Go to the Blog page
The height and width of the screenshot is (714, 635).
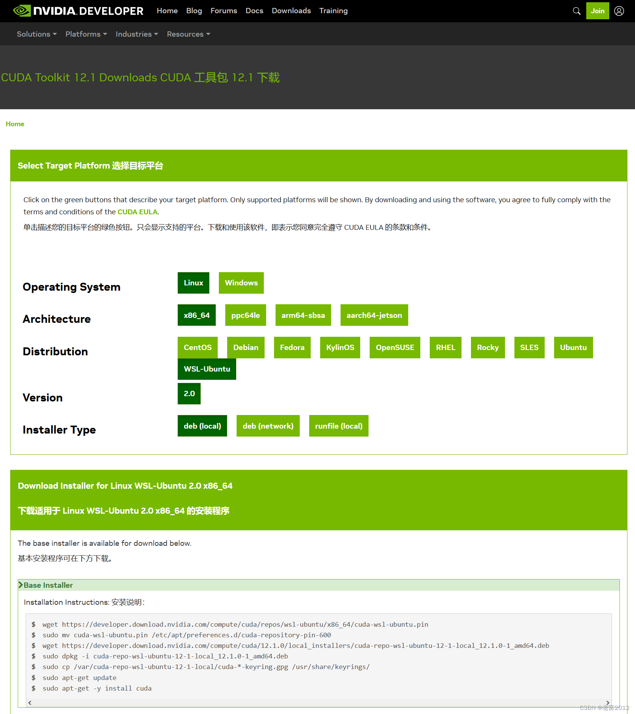click(194, 11)
